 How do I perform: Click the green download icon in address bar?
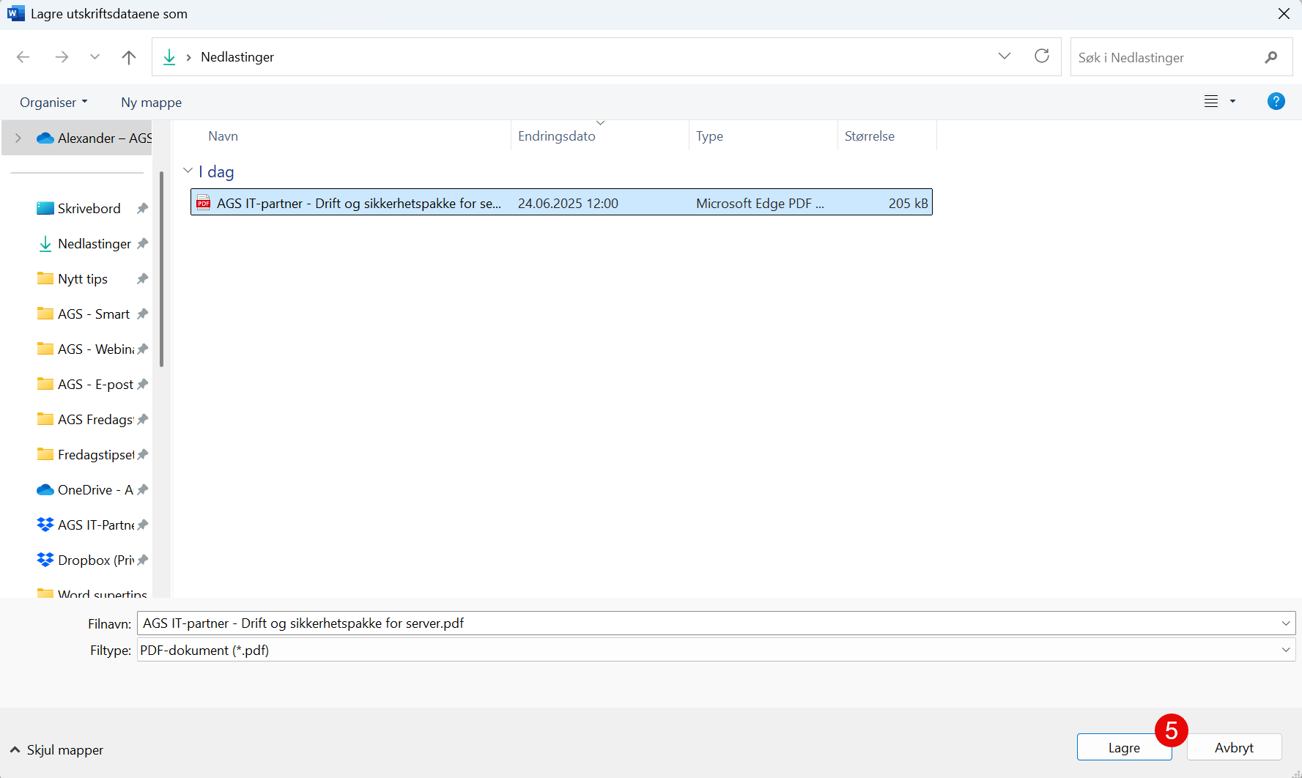[169, 57]
